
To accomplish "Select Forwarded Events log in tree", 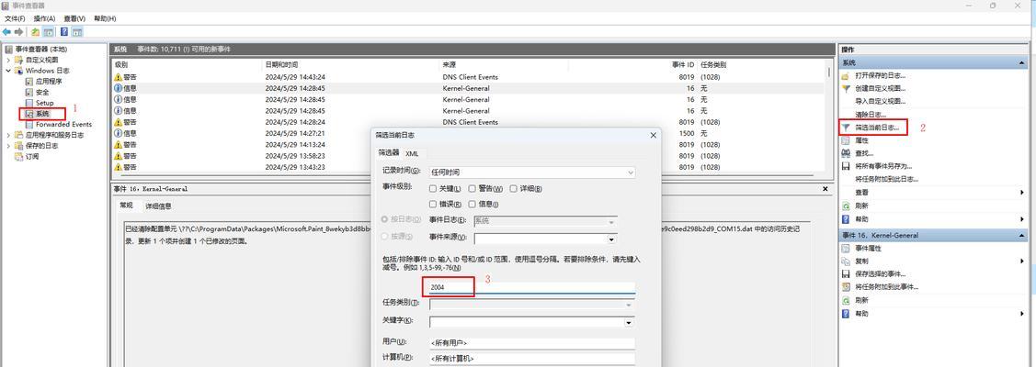I will point(63,124).
